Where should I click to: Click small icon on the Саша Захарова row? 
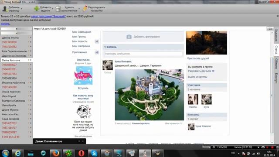[31, 119]
